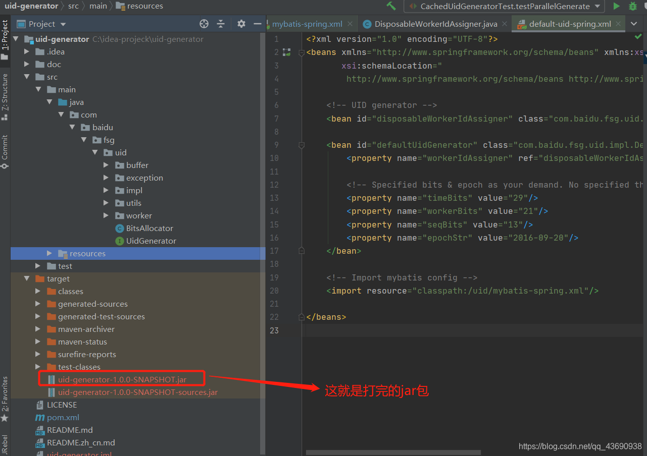The height and width of the screenshot is (456, 647).
Task: Collapse all nodes in the Project panel
Action: 221,24
